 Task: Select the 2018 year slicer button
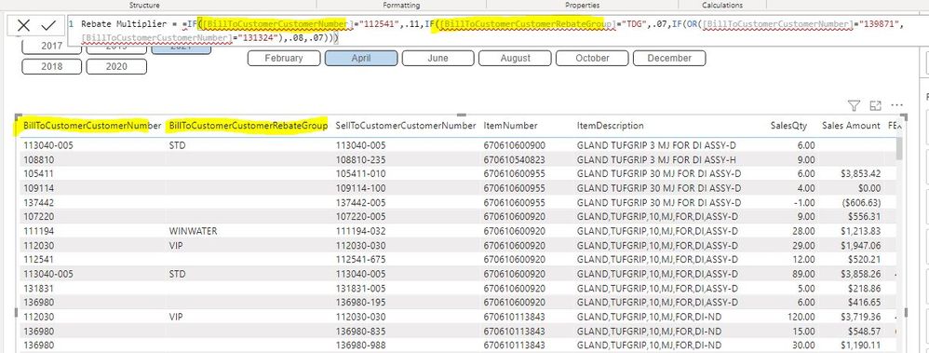[51, 66]
